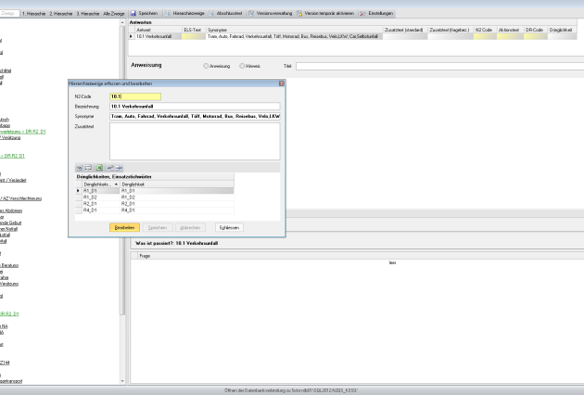This screenshot has height=395, width=584.
Task: Click the remove row icon in dialog toolbar
Action: (119, 168)
